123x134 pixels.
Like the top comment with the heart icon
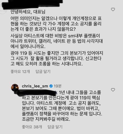(113, 9)
